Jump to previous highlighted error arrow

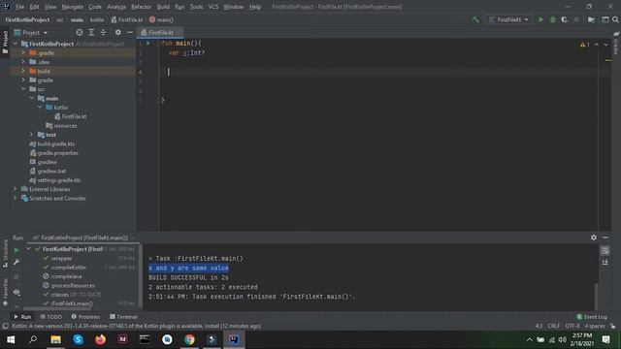(597, 45)
